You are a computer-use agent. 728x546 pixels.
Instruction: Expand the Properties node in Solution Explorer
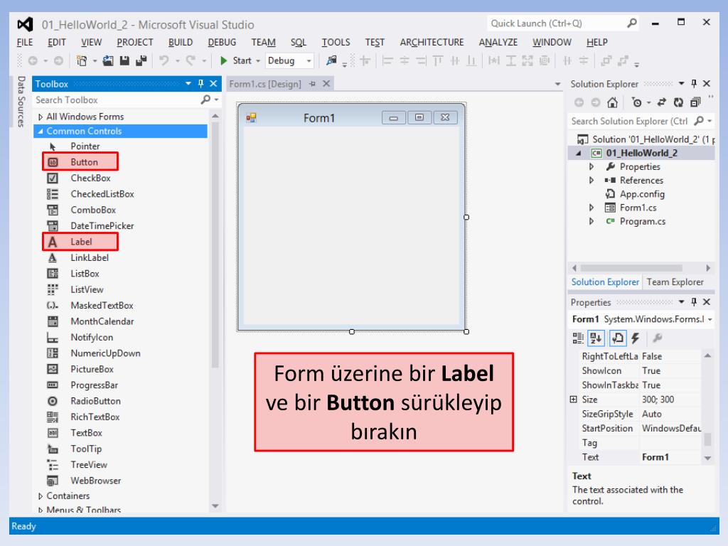click(x=591, y=166)
